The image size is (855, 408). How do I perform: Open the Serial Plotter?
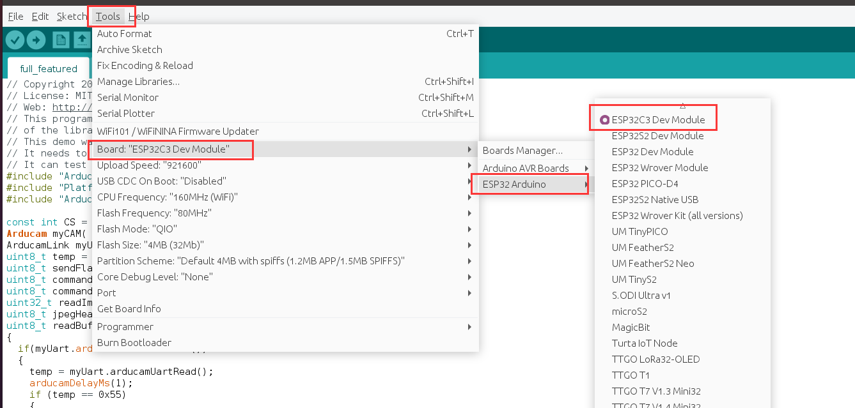(285, 113)
